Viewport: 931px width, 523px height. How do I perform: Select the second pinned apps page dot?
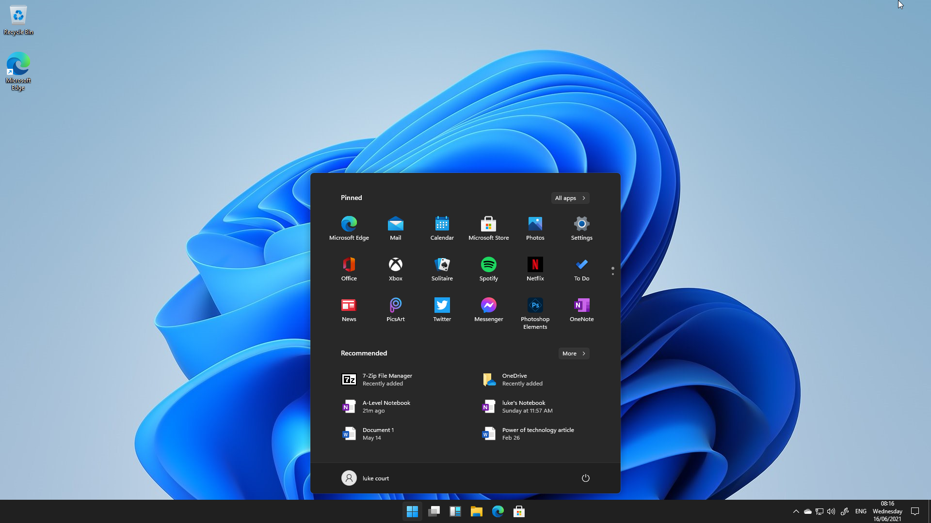pyautogui.click(x=613, y=274)
